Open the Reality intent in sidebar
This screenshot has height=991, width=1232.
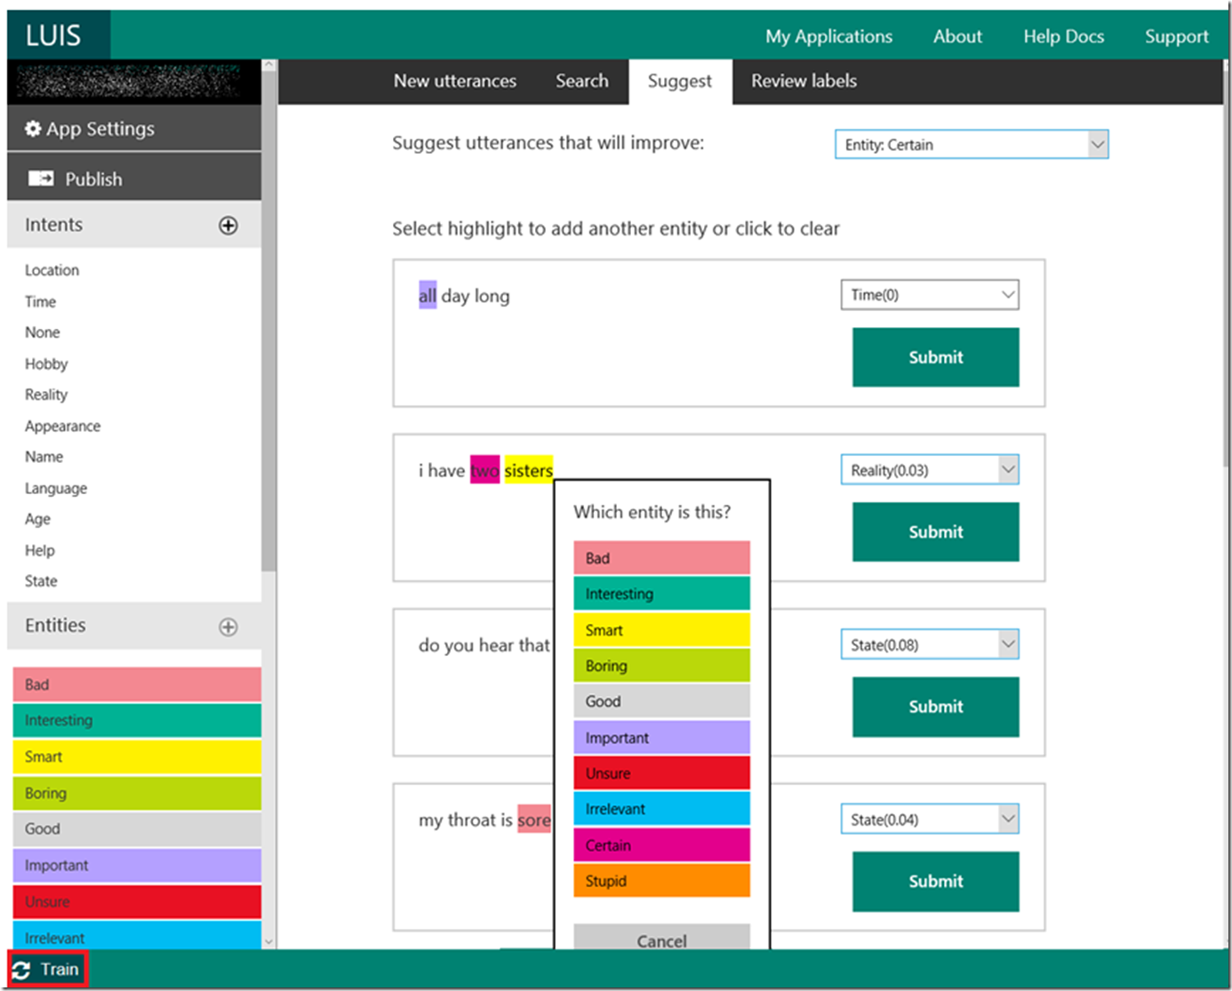[x=46, y=395]
